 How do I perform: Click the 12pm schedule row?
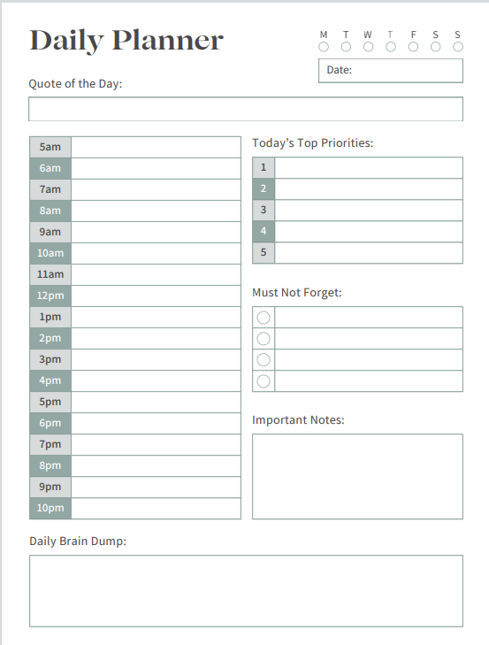[x=156, y=296]
